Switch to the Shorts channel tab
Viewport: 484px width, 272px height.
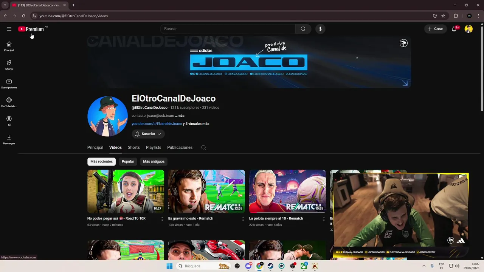(x=134, y=147)
